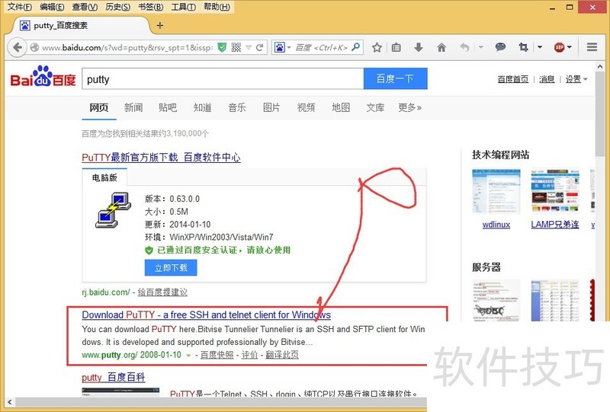The image size is (610, 412).
Task: Open the 消息 link
Action: (547, 79)
